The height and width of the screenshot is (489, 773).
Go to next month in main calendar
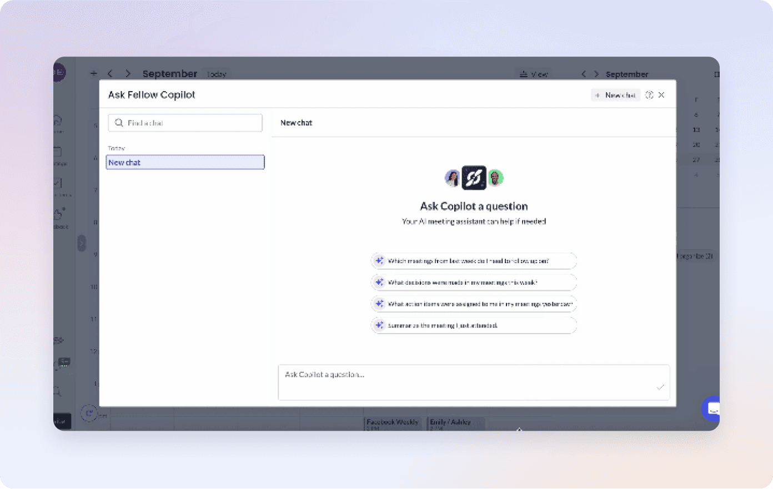128,73
